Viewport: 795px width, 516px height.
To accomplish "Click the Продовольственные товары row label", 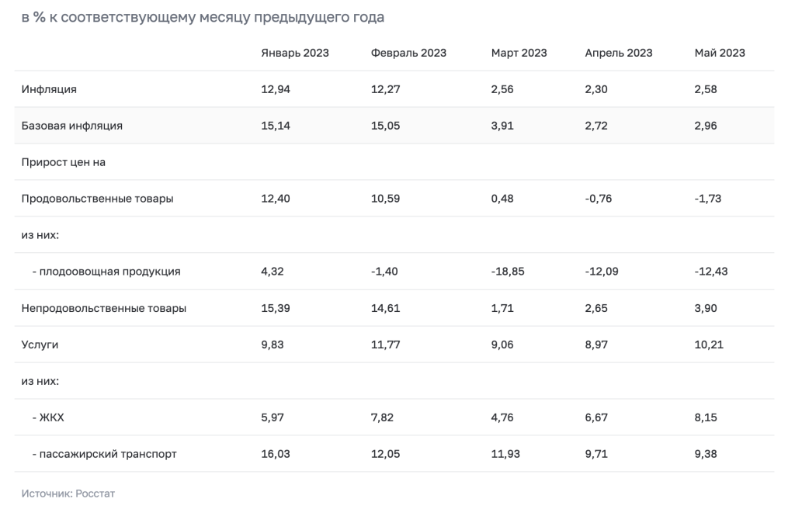I will tap(97, 199).
